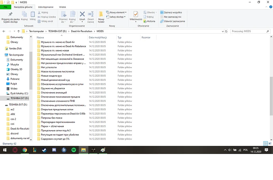Screen dimensions: 273x180
Task: Click the Zmień nazwę rename icon
Action: (91, 17)
